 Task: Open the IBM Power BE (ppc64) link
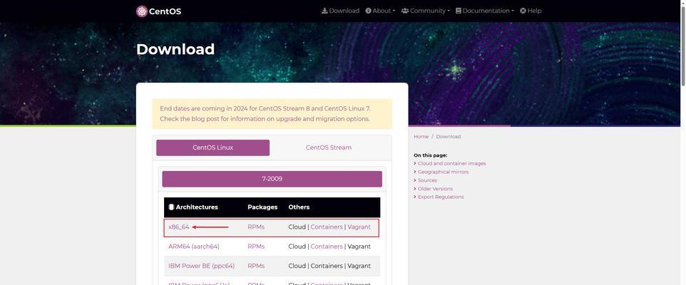[x=202, y=266]
